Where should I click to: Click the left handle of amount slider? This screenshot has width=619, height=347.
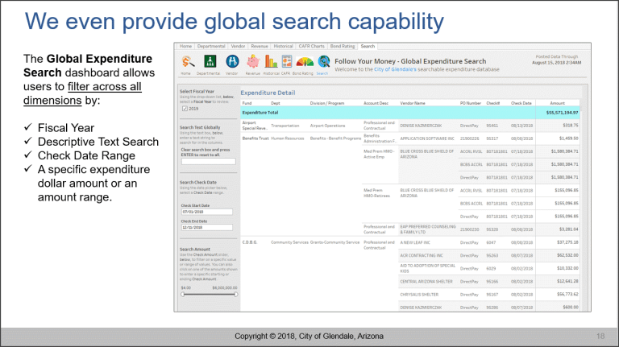click(183, 294)
